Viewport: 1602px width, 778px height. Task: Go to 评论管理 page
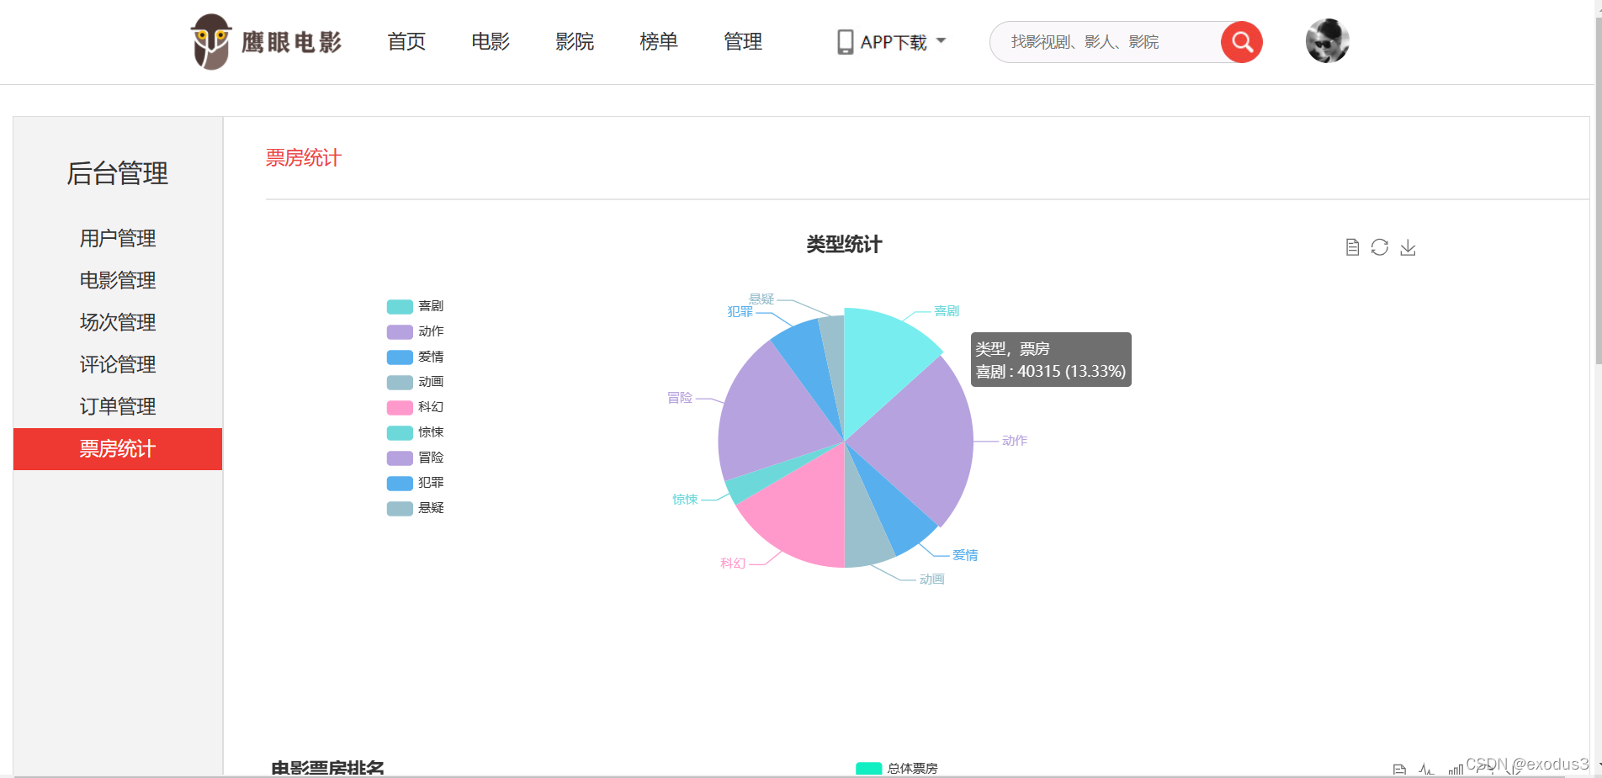pyautogui.click(x=117, y=364)
